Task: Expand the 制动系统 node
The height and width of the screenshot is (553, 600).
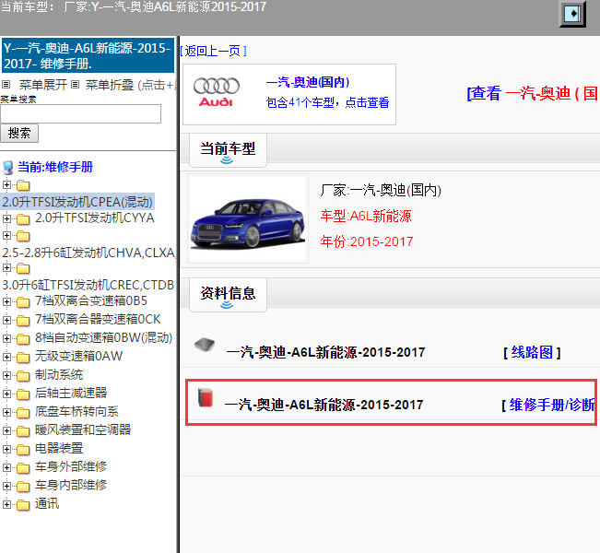Action: pos(6,375)
